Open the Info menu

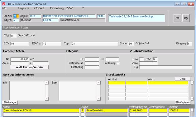[4, 8]
